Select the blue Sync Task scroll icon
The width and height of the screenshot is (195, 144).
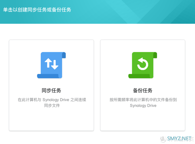(51, 65)
